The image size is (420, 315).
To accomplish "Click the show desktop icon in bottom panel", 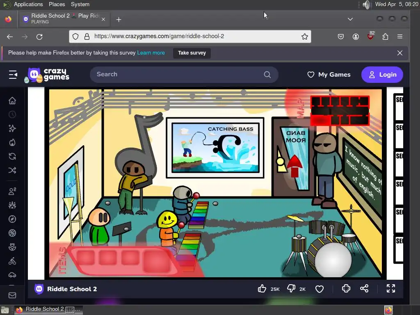I will pos(5,310).
